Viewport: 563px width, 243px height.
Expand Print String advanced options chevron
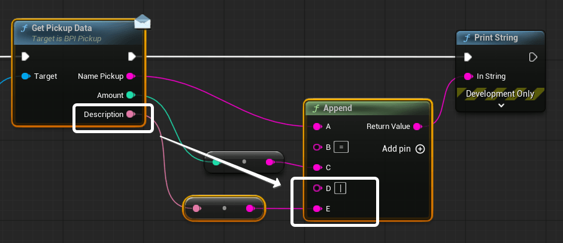point(501,105)
